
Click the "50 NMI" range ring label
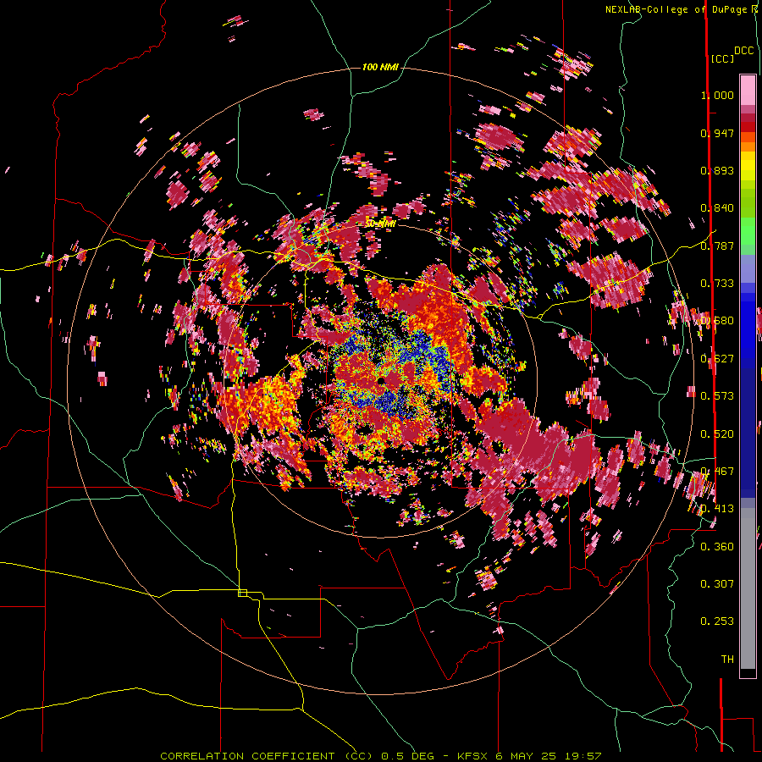click(380, 224)
